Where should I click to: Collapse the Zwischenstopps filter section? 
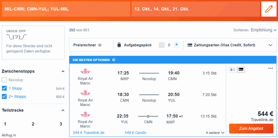tap(63, 71)
